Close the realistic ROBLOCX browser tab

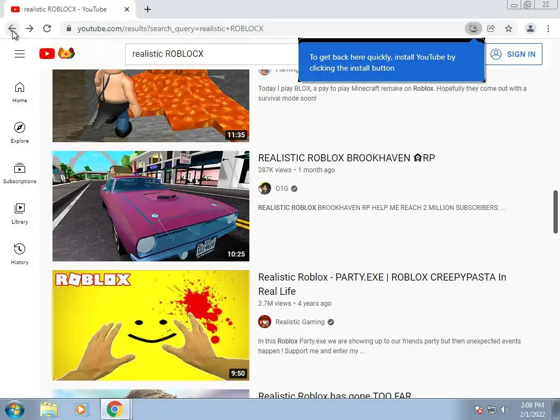127,9
